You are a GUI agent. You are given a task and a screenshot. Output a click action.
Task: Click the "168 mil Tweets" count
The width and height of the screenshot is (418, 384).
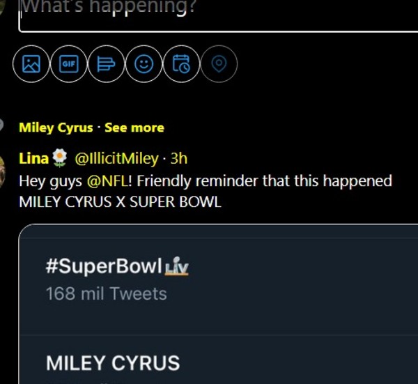click(106, 293)
